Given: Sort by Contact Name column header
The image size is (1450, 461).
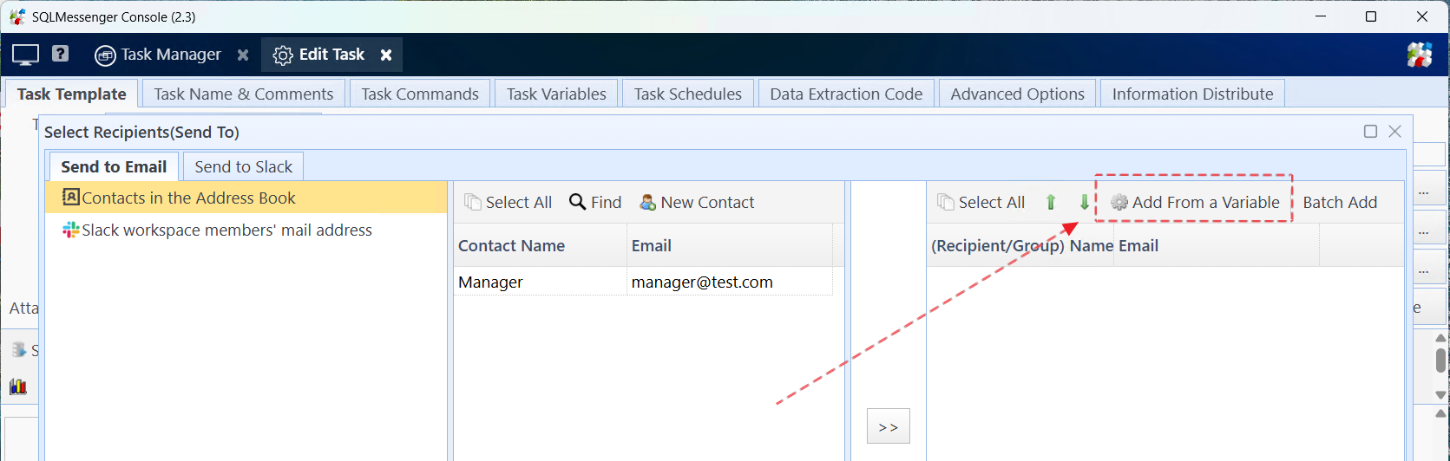Looking at the screenshot, I should coord(540,245).
